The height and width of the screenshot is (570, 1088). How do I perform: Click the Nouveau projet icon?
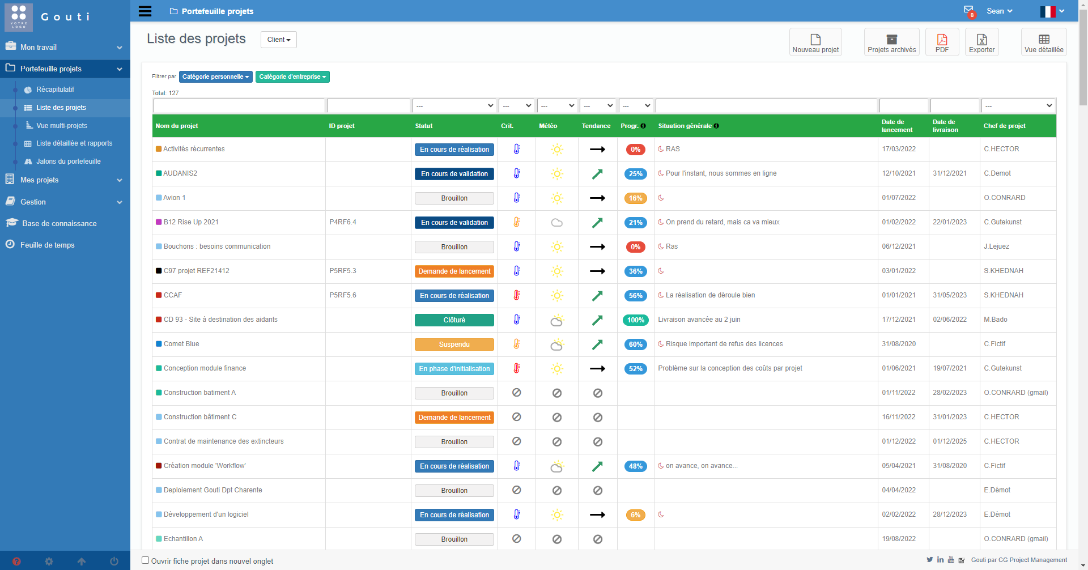tap(815, 40)
